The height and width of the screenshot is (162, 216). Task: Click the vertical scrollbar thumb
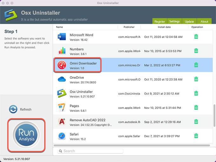214,115
